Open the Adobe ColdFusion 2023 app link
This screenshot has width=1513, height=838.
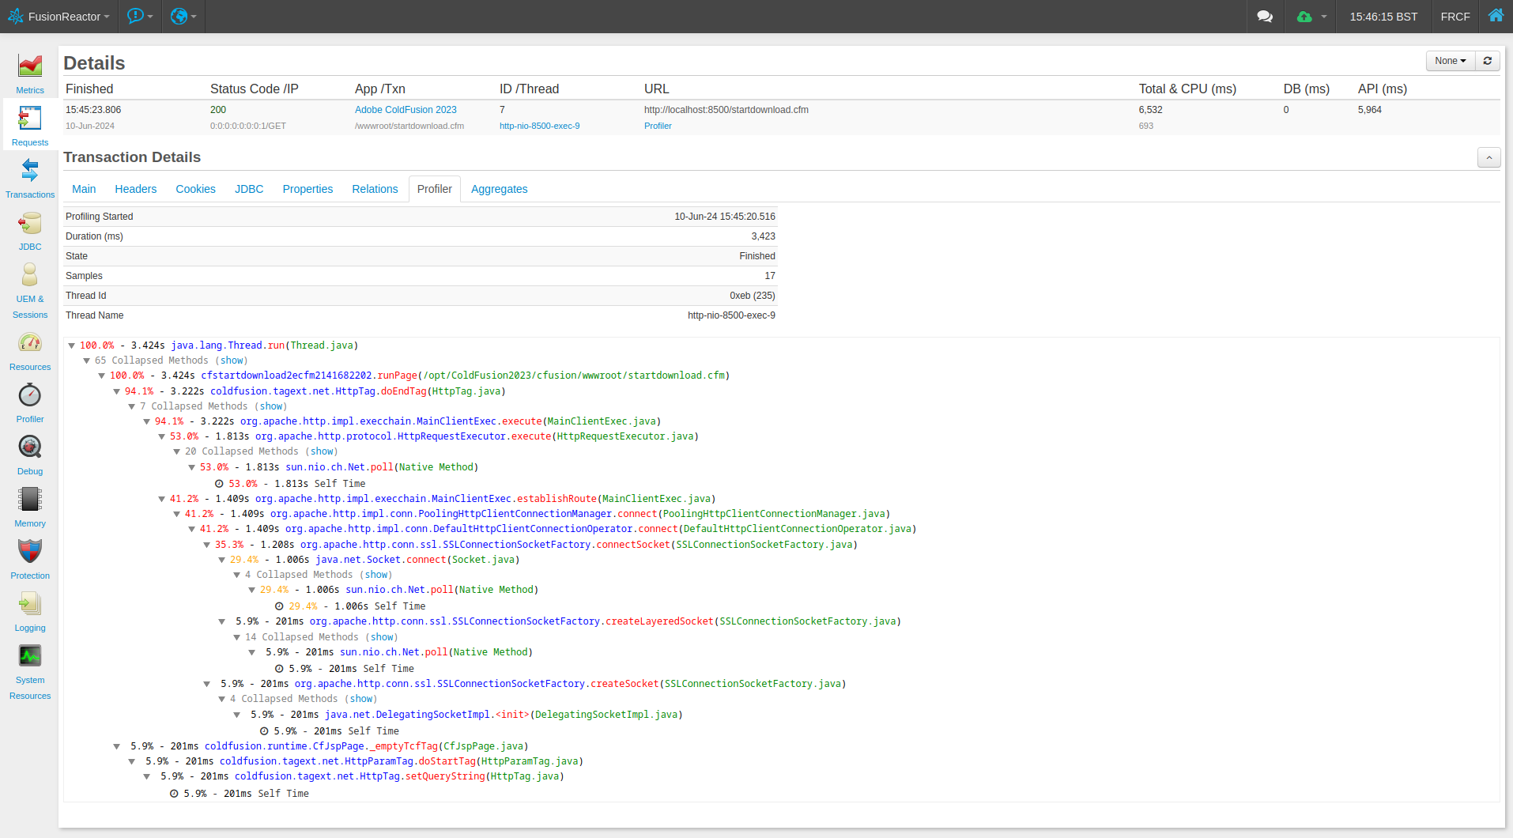click(x=406, y=110)
